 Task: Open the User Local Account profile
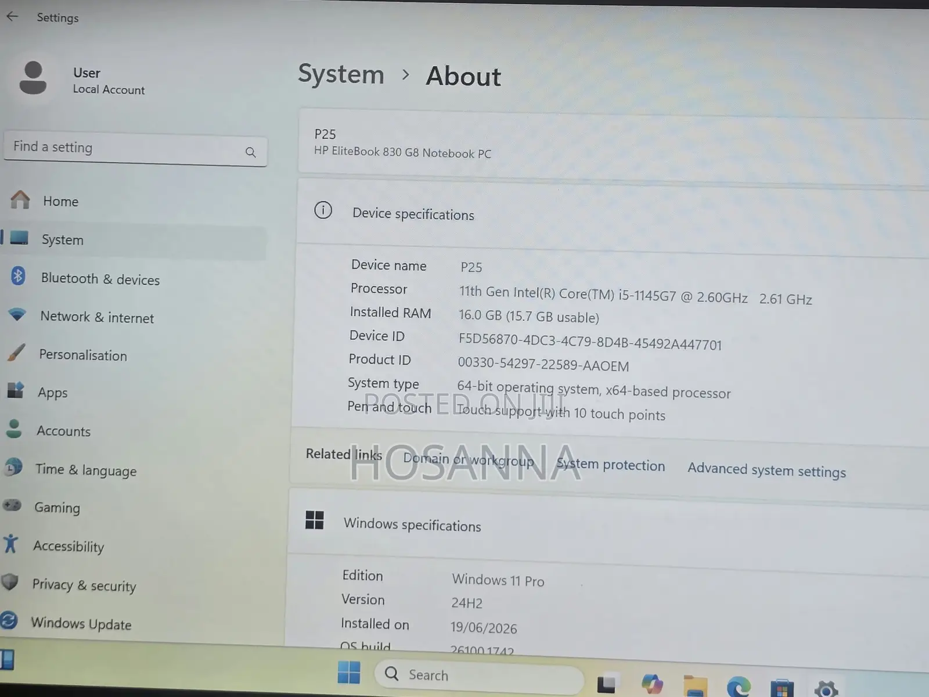click(x=81, y=80)
